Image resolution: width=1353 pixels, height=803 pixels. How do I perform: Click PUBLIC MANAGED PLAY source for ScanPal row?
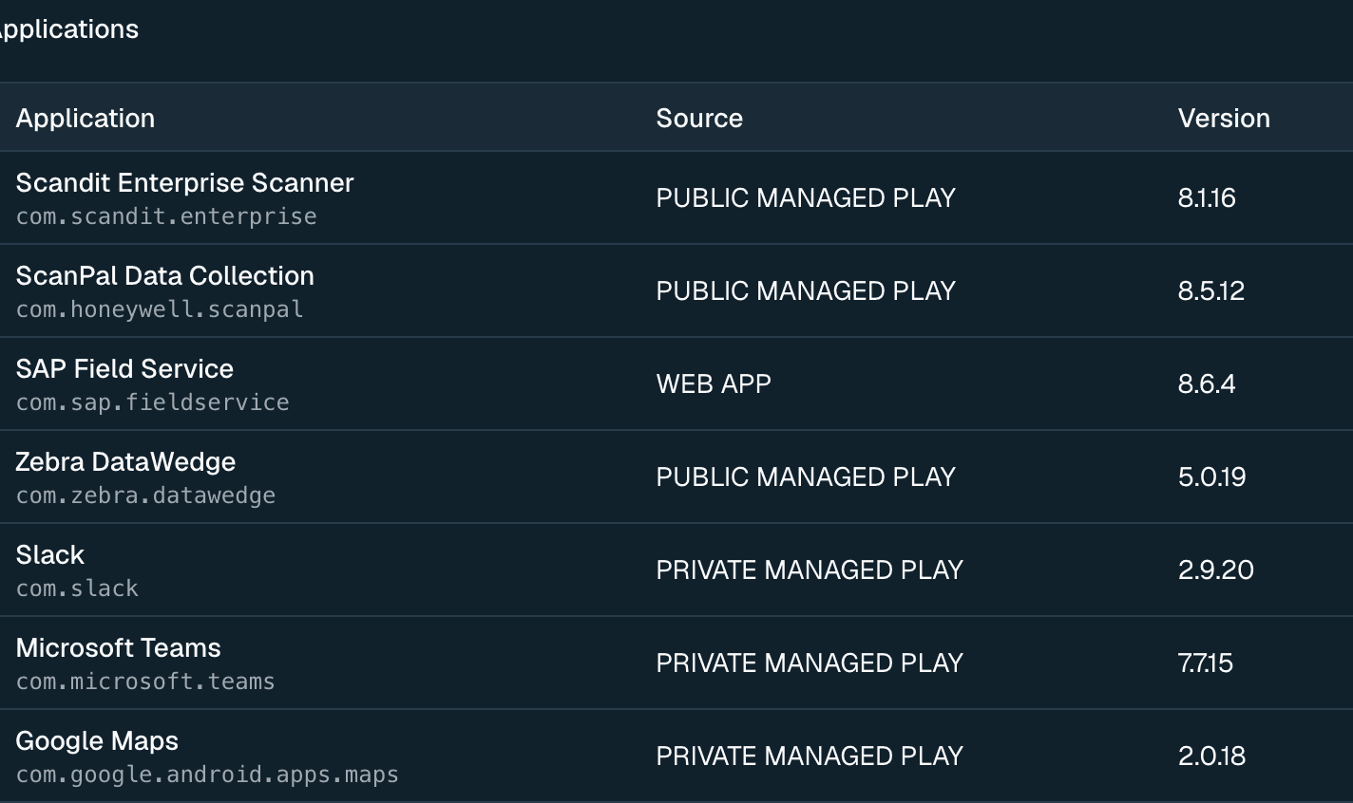click(806, 290)
